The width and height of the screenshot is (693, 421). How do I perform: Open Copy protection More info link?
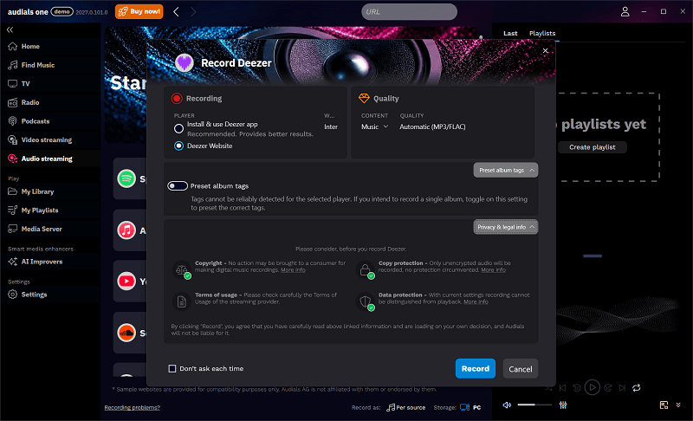point(493,270)
